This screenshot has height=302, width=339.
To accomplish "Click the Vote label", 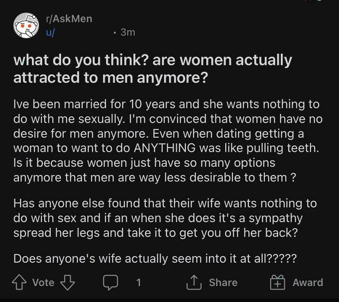I will click(x=43, y=282).
